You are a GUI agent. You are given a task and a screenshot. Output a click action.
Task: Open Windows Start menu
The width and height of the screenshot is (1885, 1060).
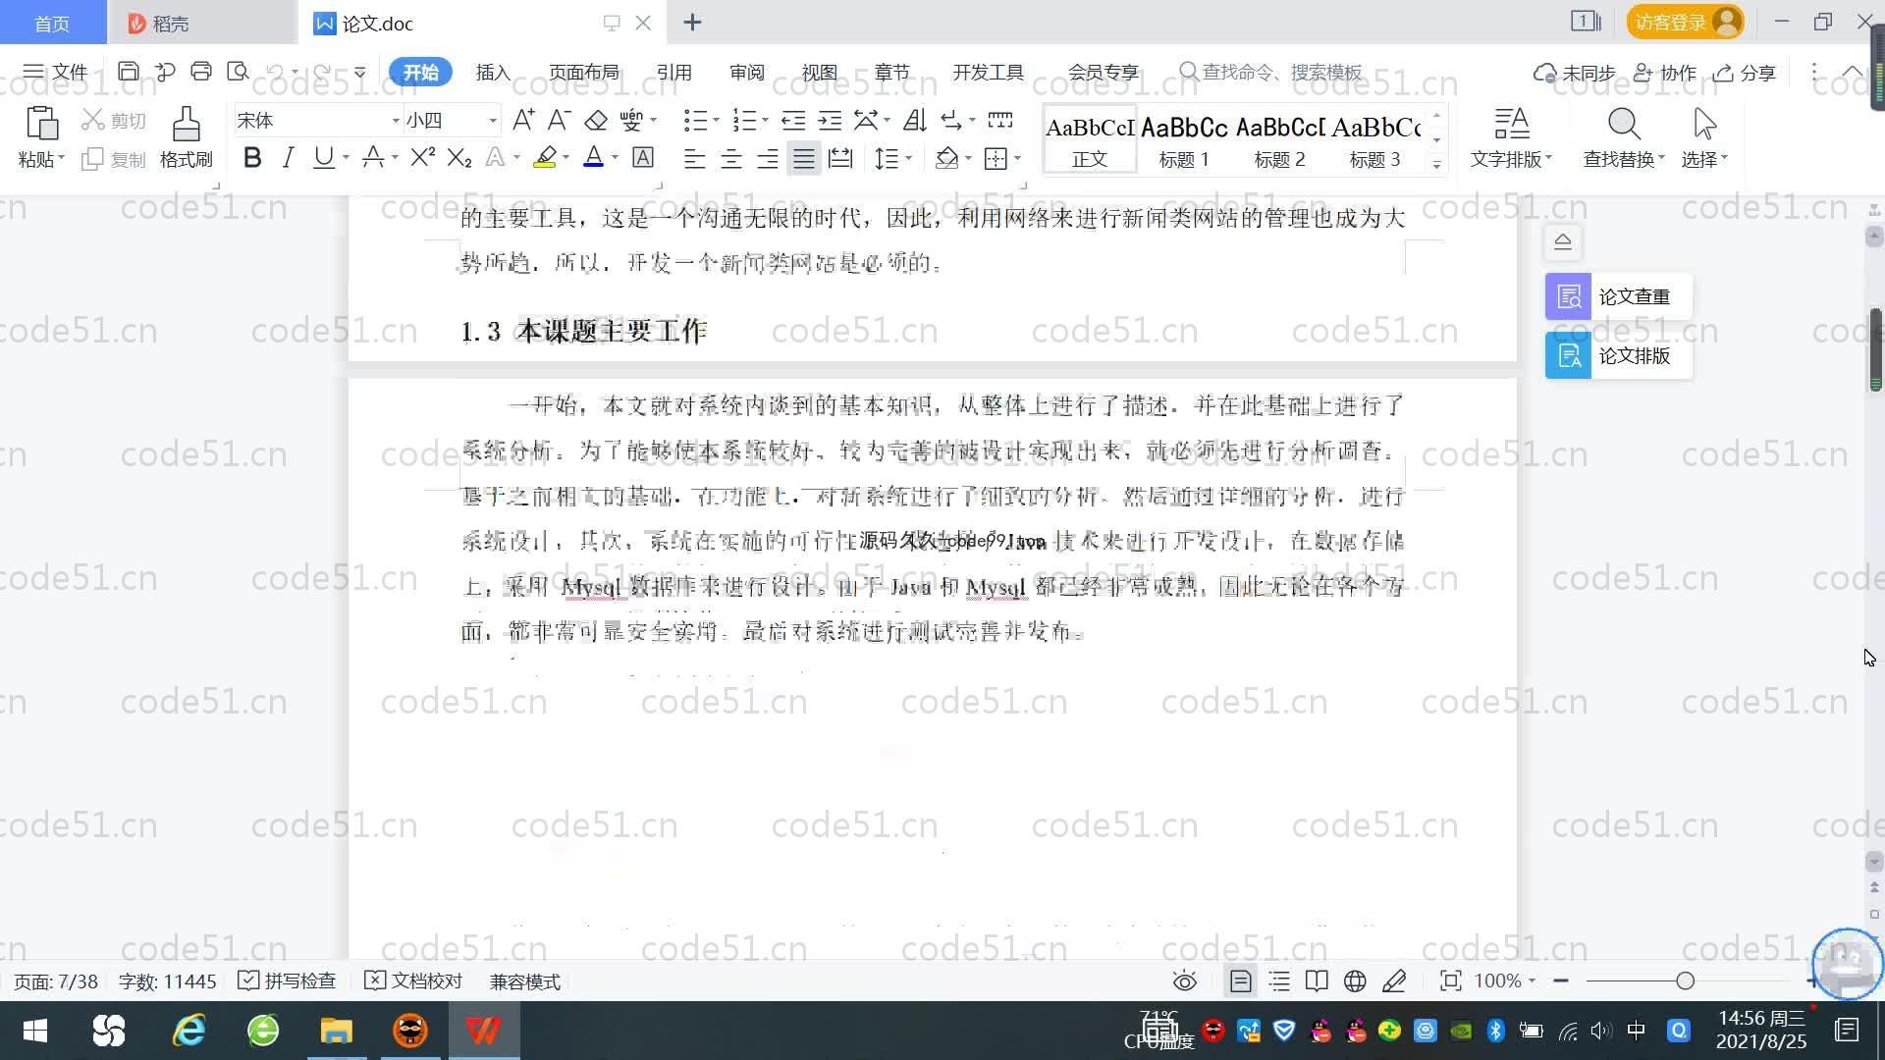35,1031
